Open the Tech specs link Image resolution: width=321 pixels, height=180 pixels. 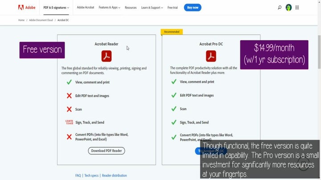click(91, 176)
